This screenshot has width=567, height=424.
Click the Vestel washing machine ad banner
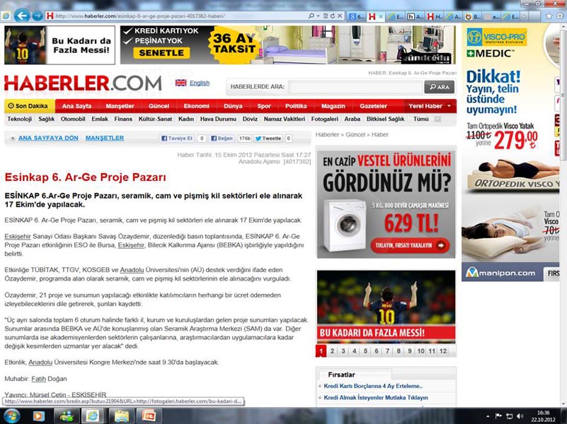pos(386,204)
